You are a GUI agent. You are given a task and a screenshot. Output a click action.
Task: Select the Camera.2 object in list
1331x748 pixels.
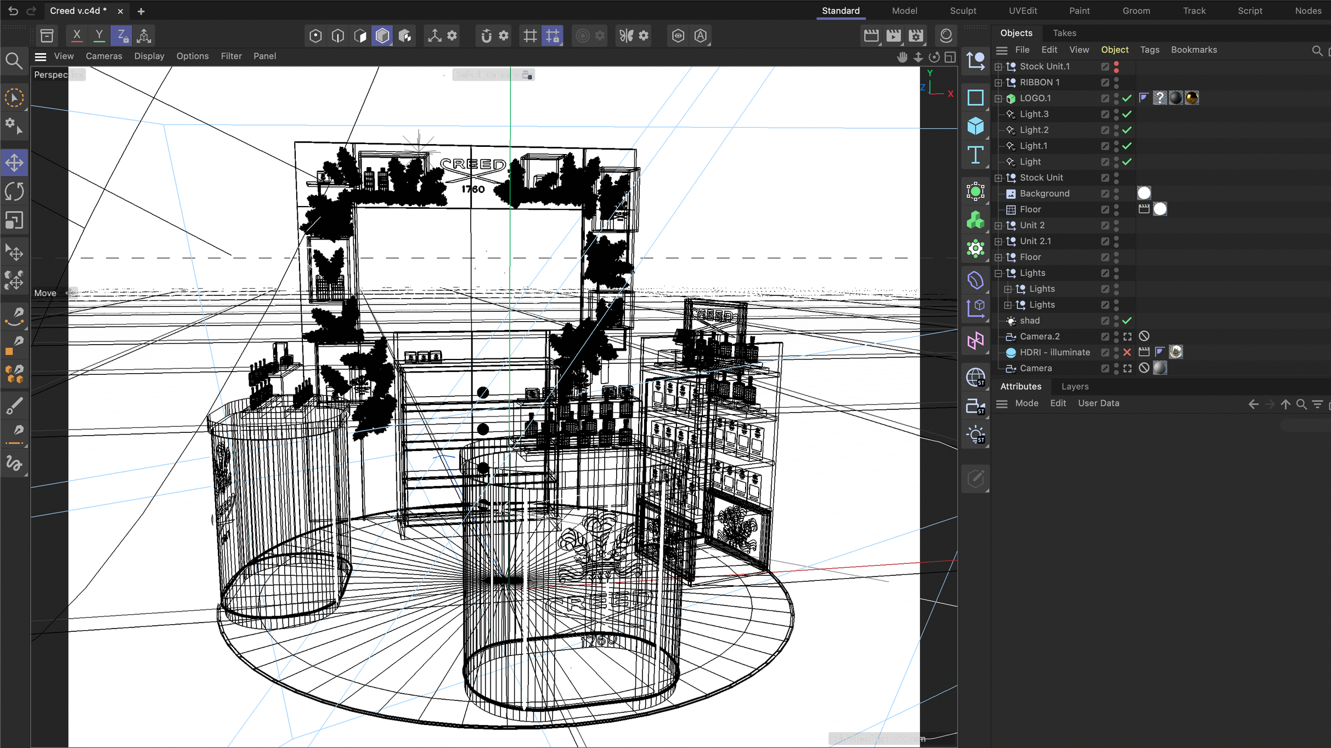[1039, 336]
